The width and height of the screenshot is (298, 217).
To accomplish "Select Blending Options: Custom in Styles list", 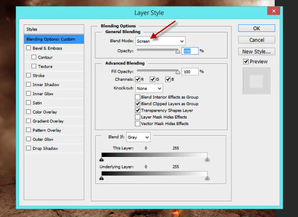I will (54, 39).
